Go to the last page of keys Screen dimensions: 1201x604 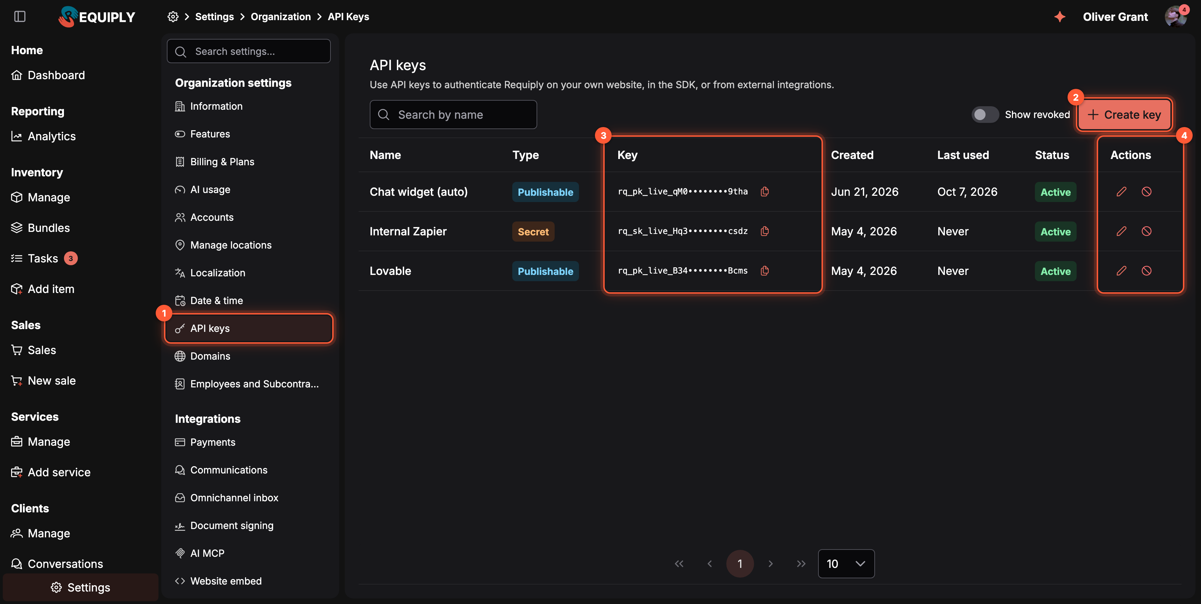tap(801, 564)
